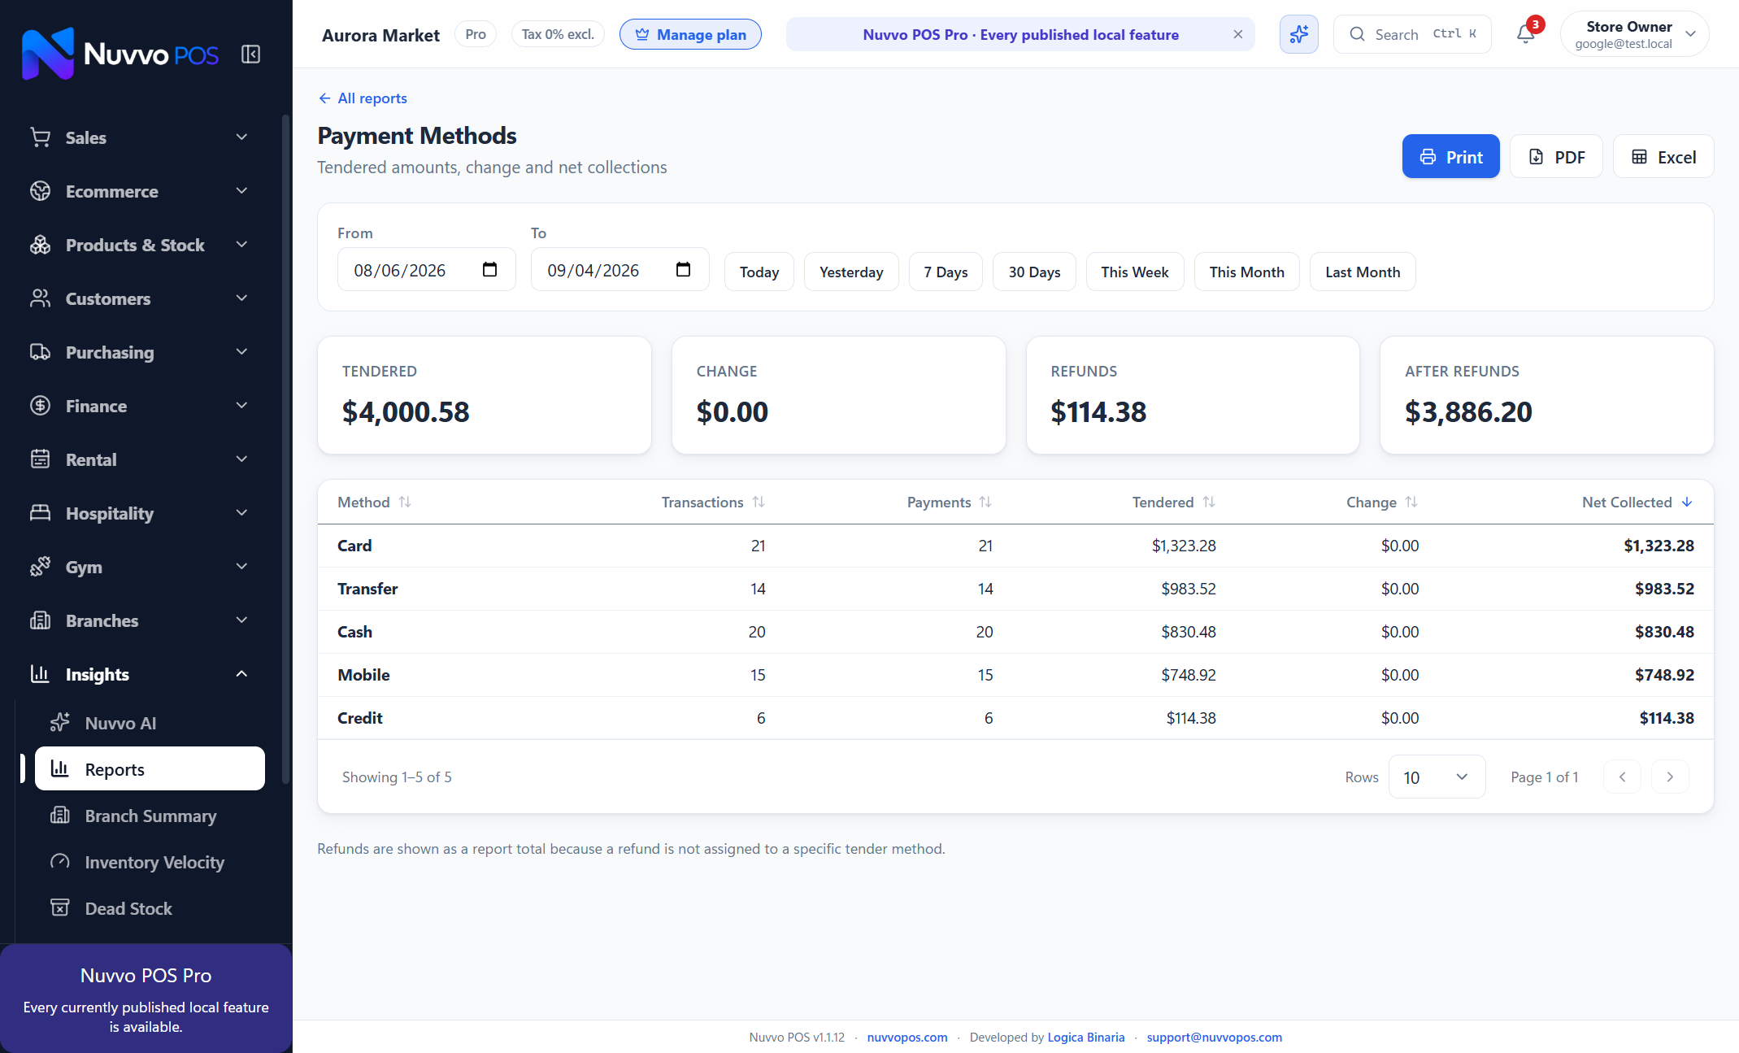
Task: Expand the Purchasing menu chevron
Action: tap(241, 352)
